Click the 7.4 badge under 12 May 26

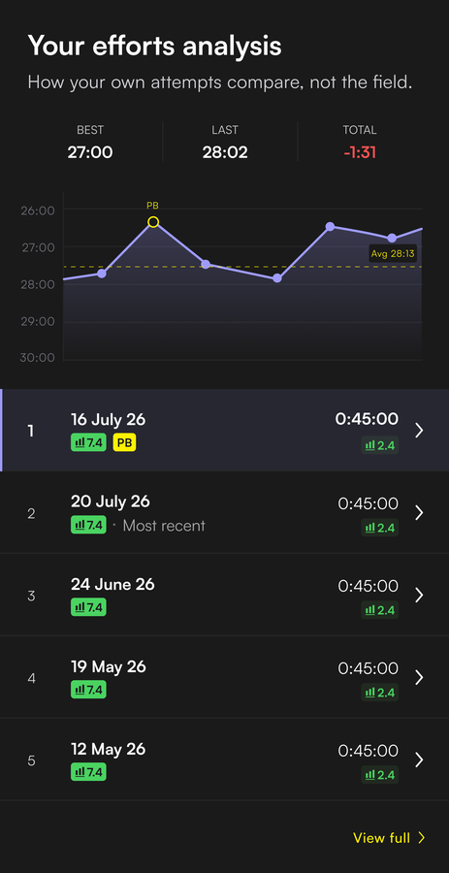[x=88, y=772]
